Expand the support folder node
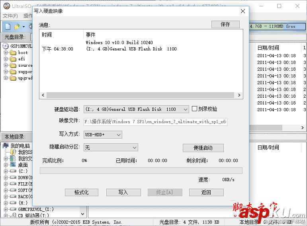 [x=6, y=72]
